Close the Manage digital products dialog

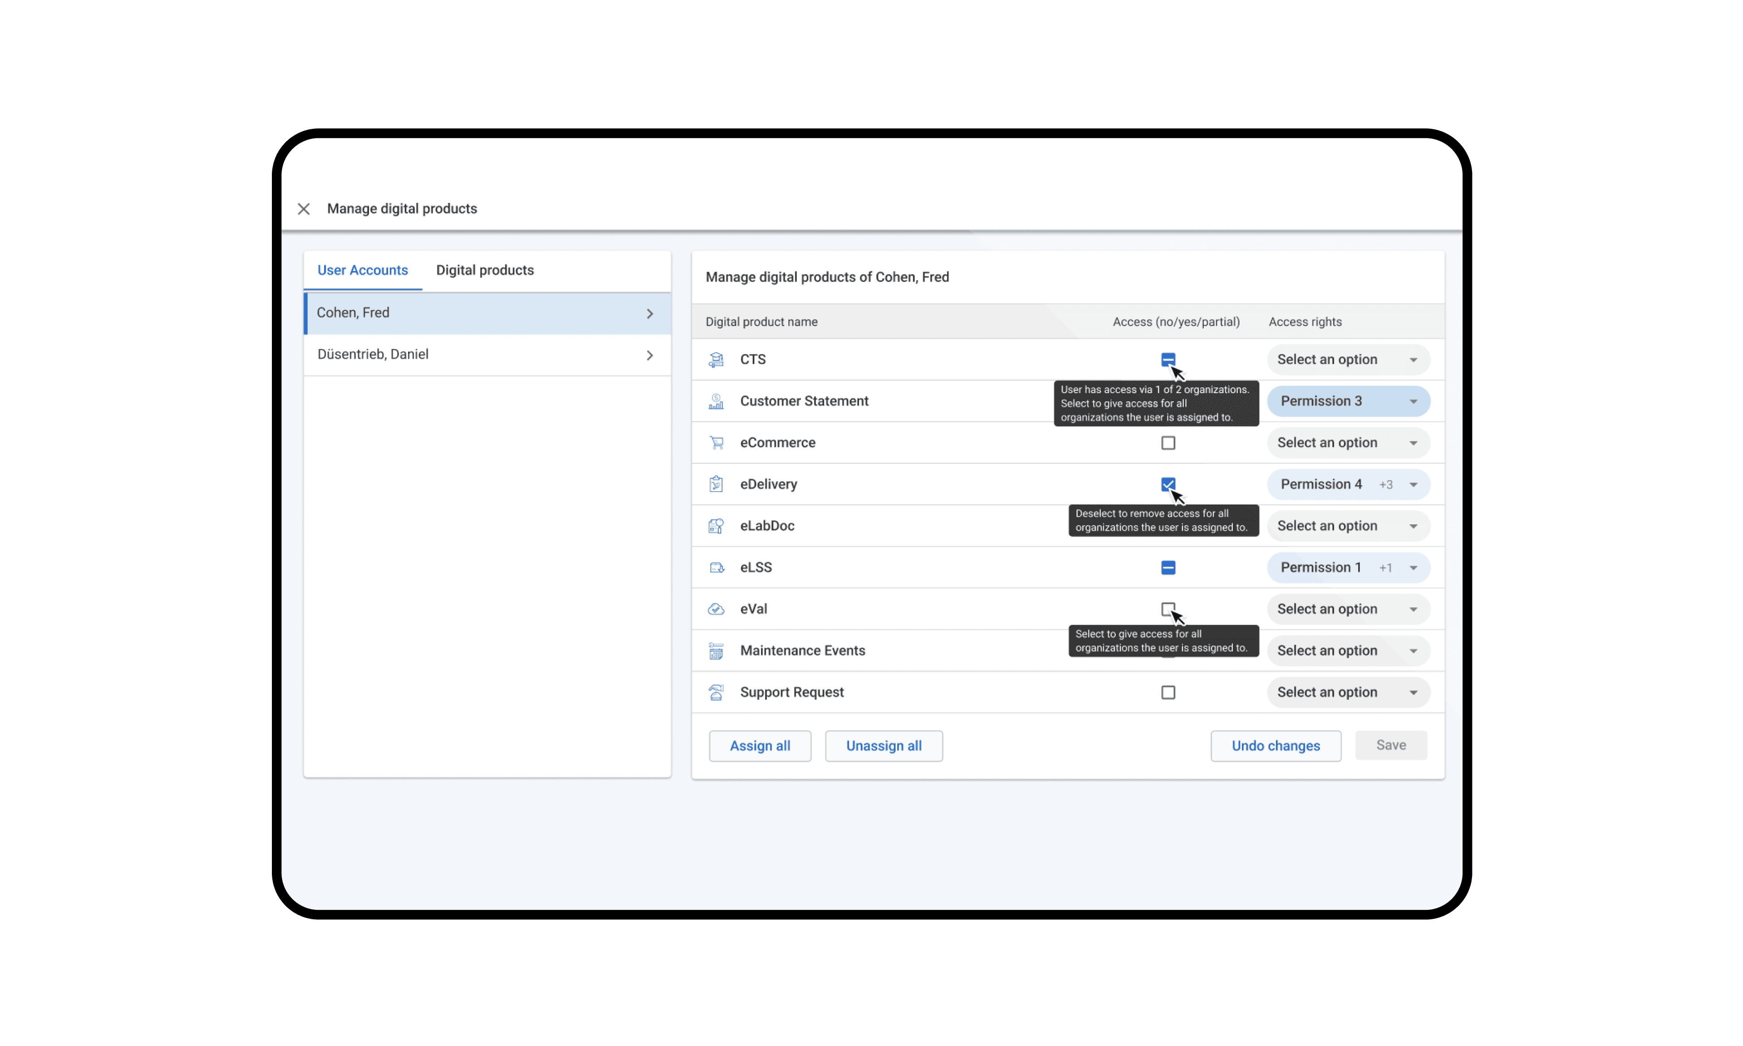(304, 209)
